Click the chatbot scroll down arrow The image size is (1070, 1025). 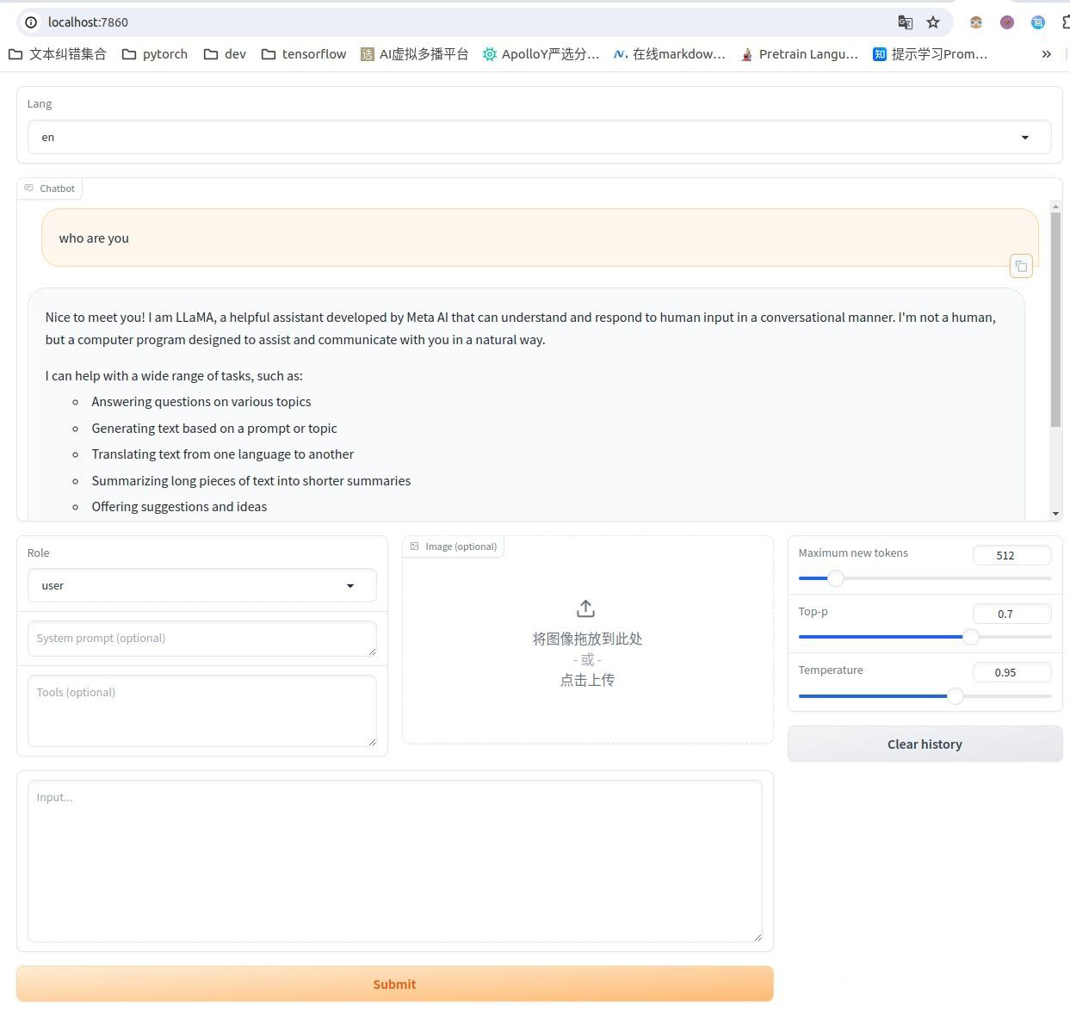pyautogui.click(x=1055, y=514)
